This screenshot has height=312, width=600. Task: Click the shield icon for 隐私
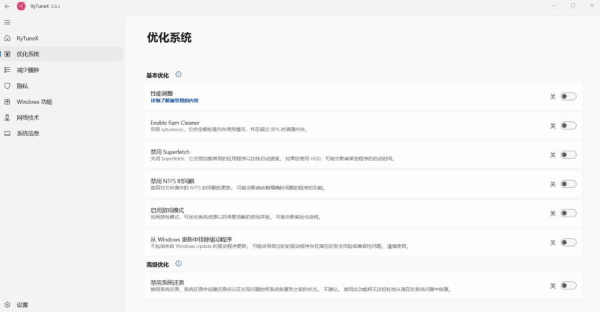pos(7,86)
